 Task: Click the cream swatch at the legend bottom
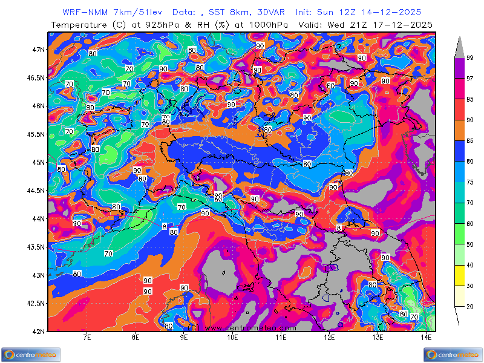[459, 297]
